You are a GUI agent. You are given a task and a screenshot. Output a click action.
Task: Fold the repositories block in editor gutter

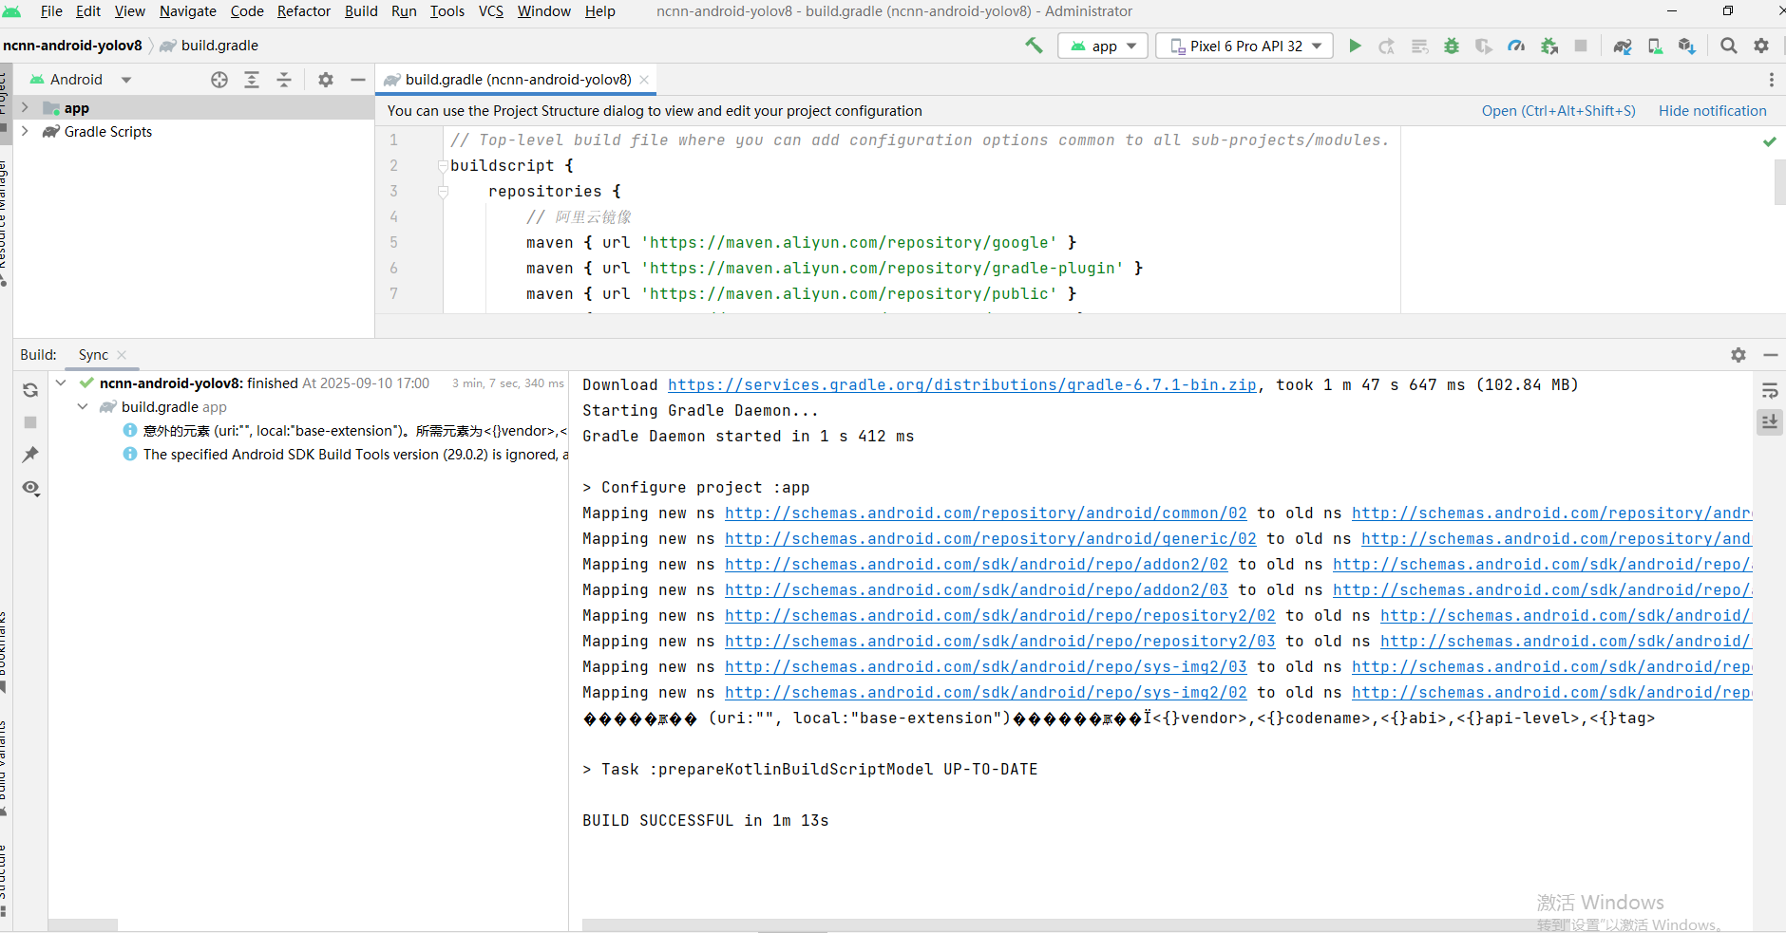(x=443, y=191)
